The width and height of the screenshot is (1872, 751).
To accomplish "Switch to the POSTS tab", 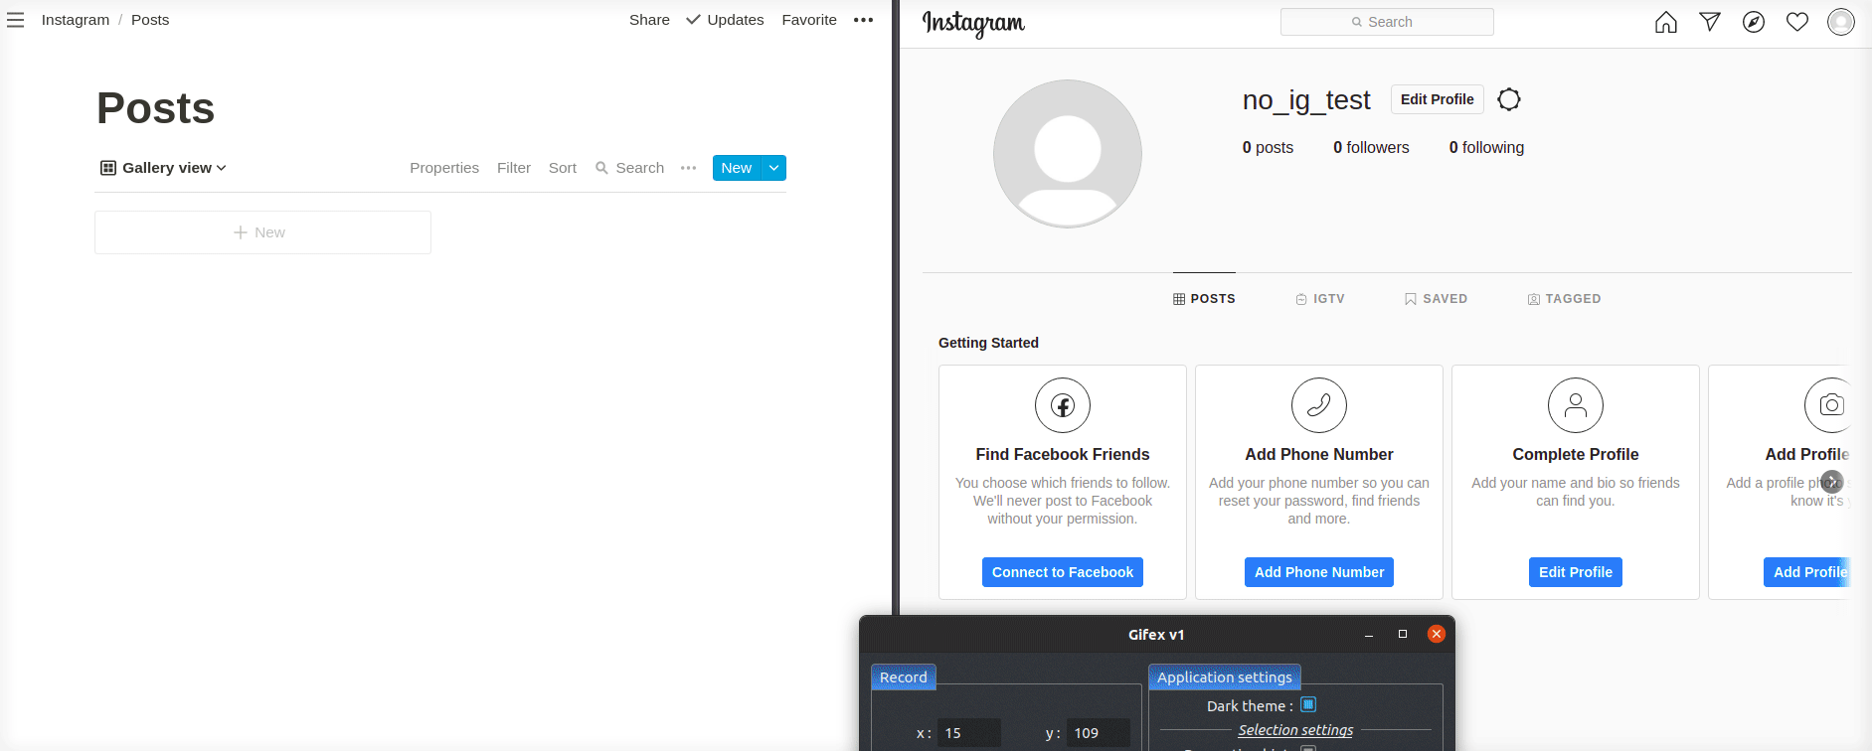I will tap(1204, 299).
